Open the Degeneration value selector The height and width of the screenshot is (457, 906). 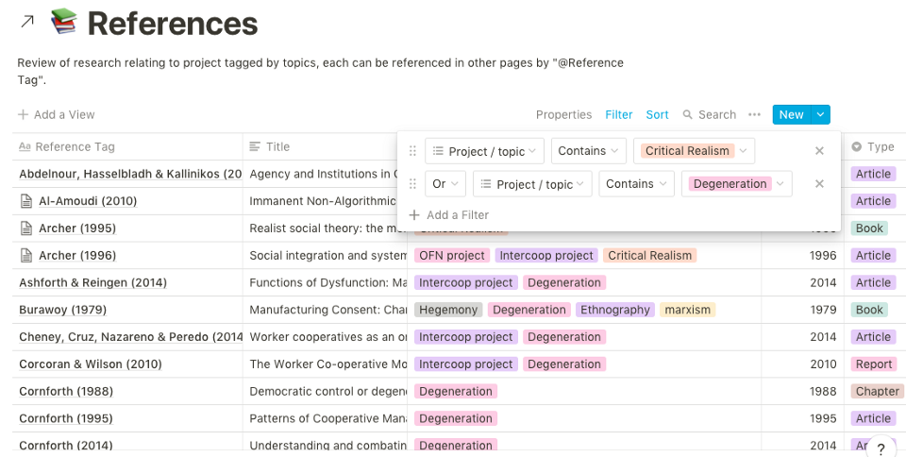tap(736, 184)
